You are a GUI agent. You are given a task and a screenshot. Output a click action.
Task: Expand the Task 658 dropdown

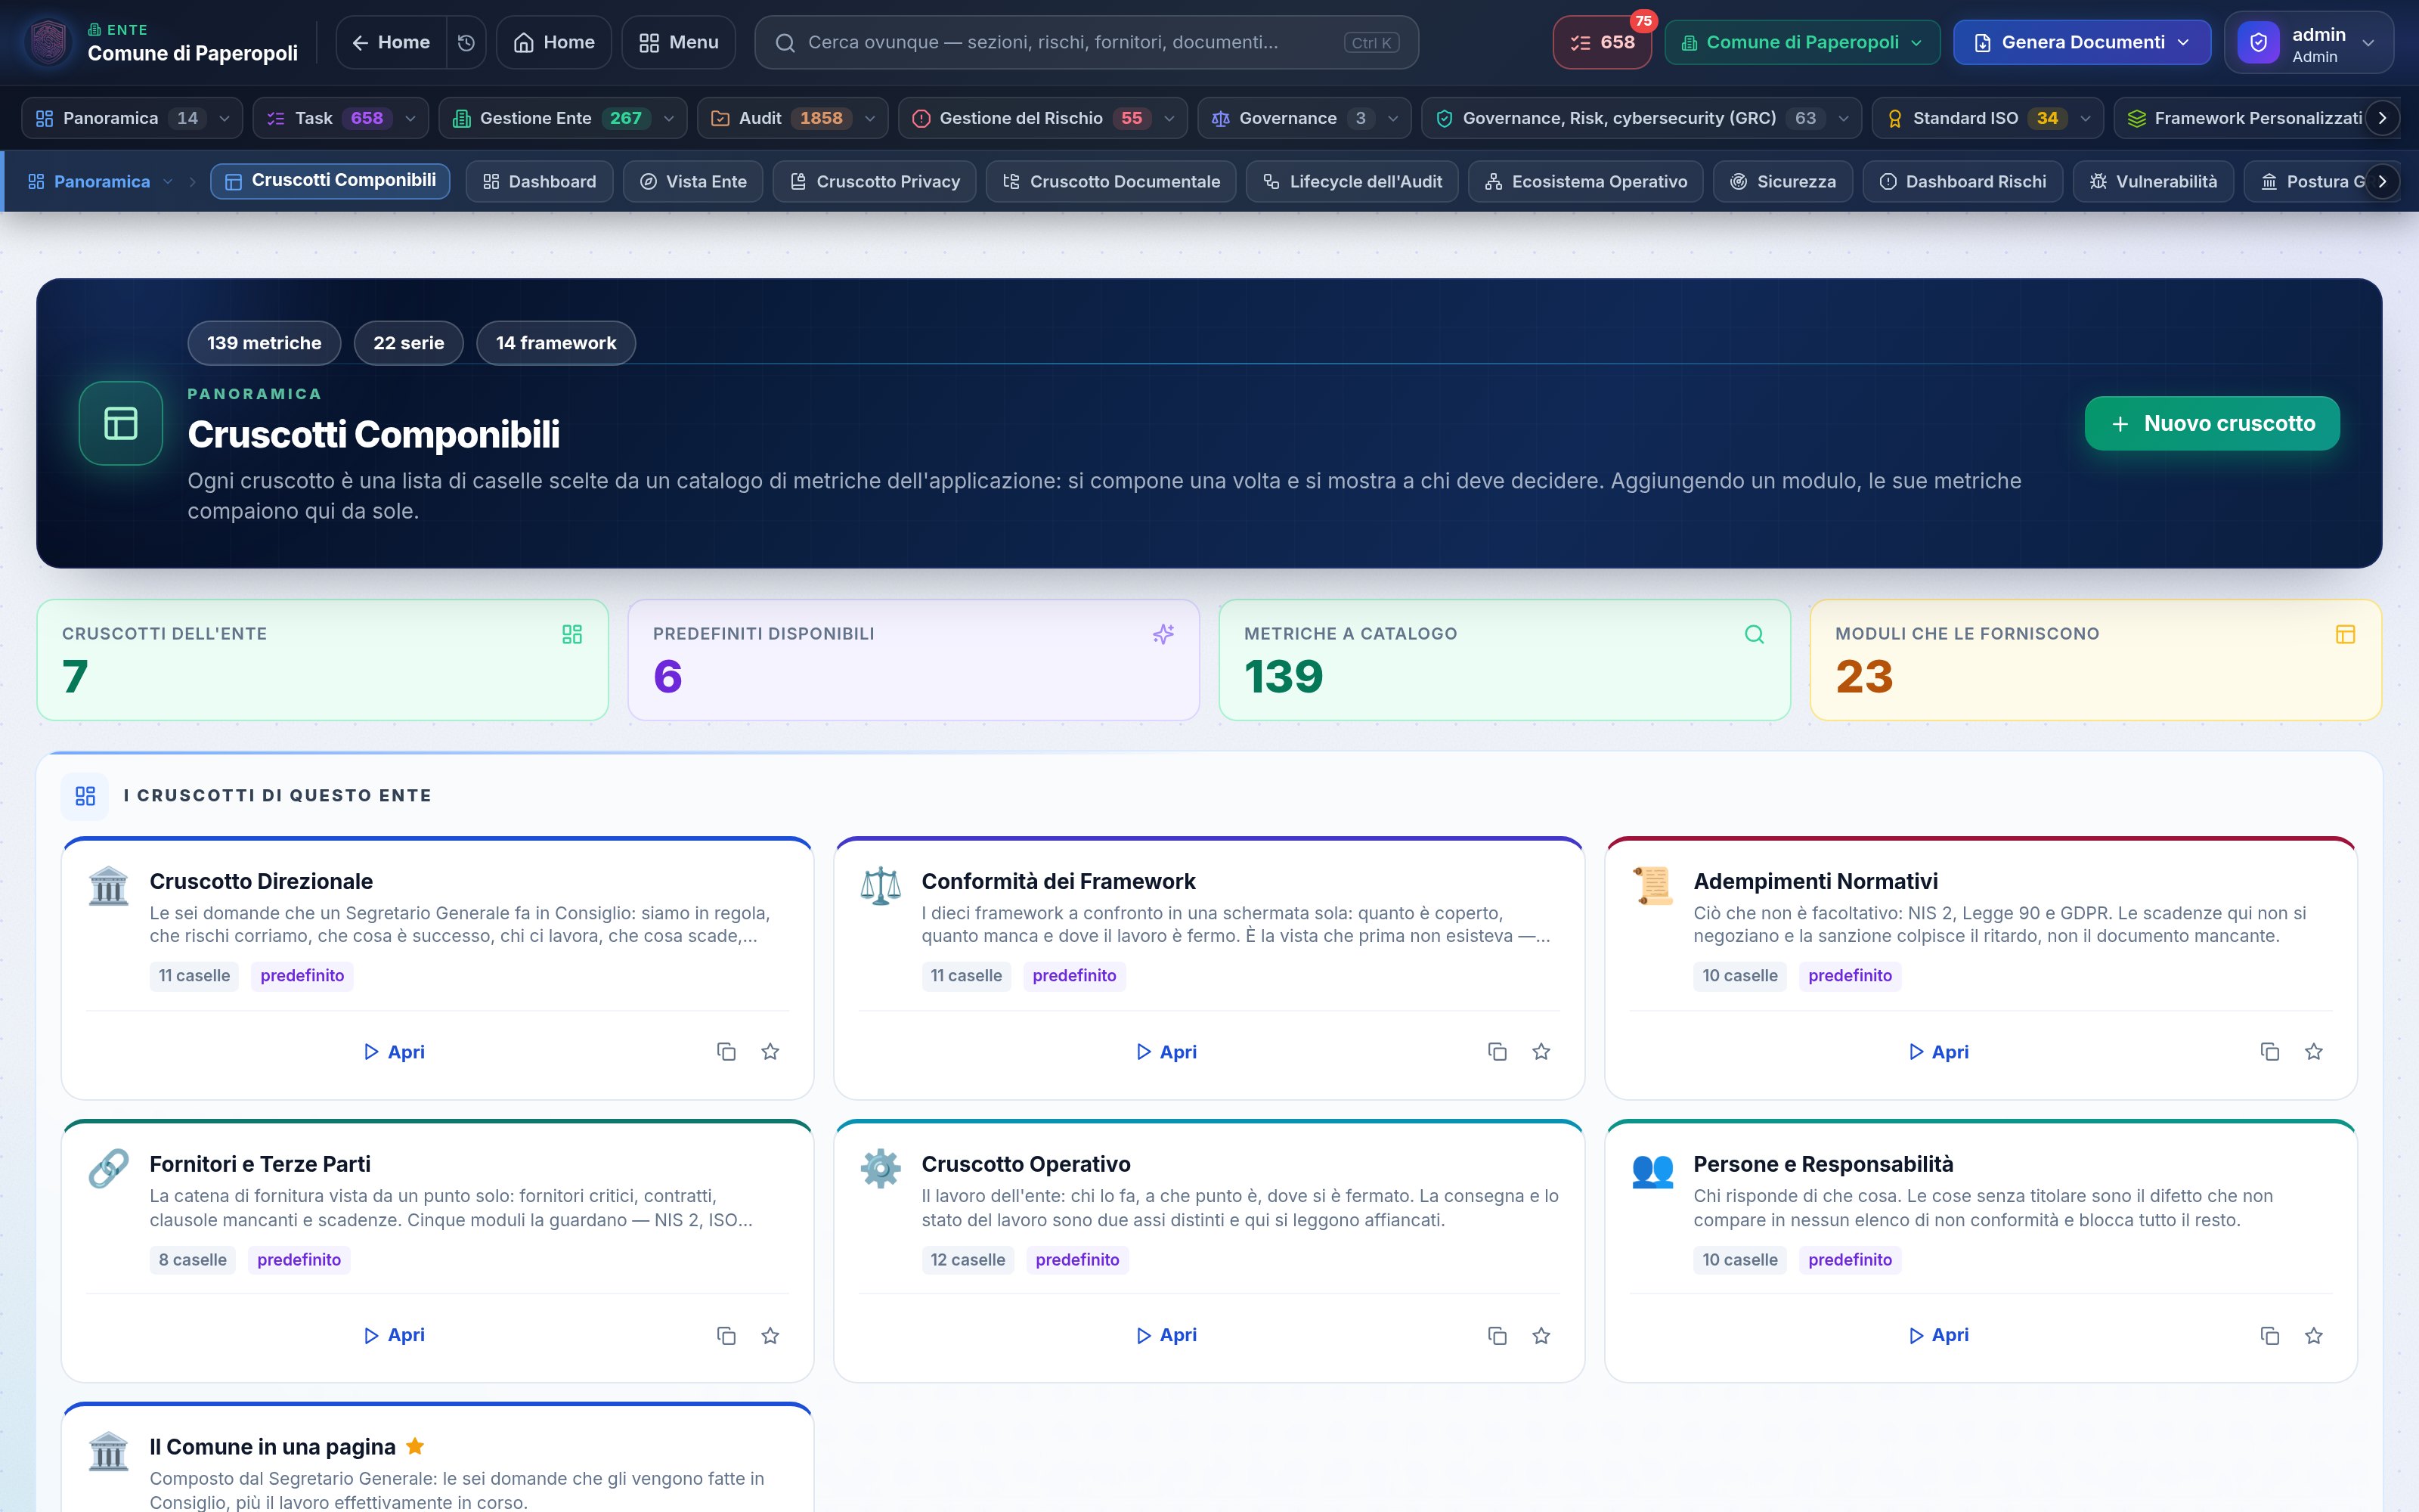[x=340, y=118]
